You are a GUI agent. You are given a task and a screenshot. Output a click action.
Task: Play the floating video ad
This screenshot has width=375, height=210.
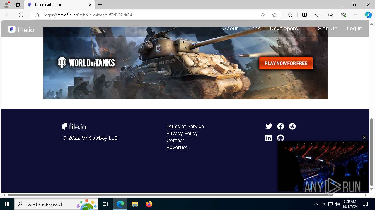(x=323, y=166)
